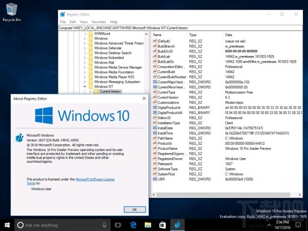Select the DigitalProductId4 binary icon
The image size is (308, 231).
[155, 112]
